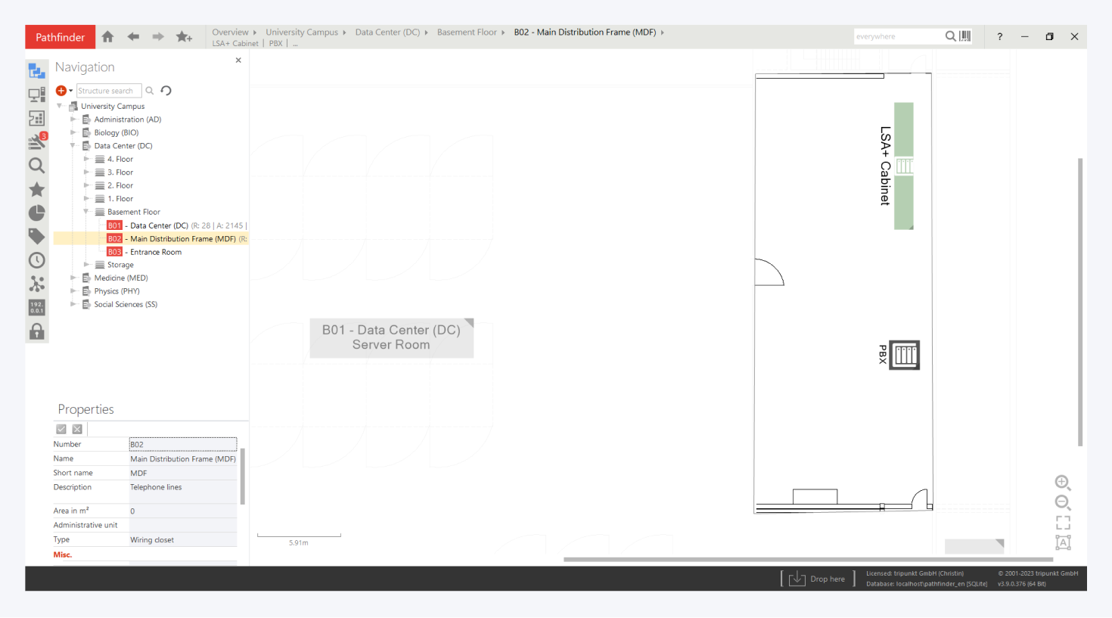Expand the Medicine (MED) building node
This screenshot has width=1112, height=618.
point(73,278)
